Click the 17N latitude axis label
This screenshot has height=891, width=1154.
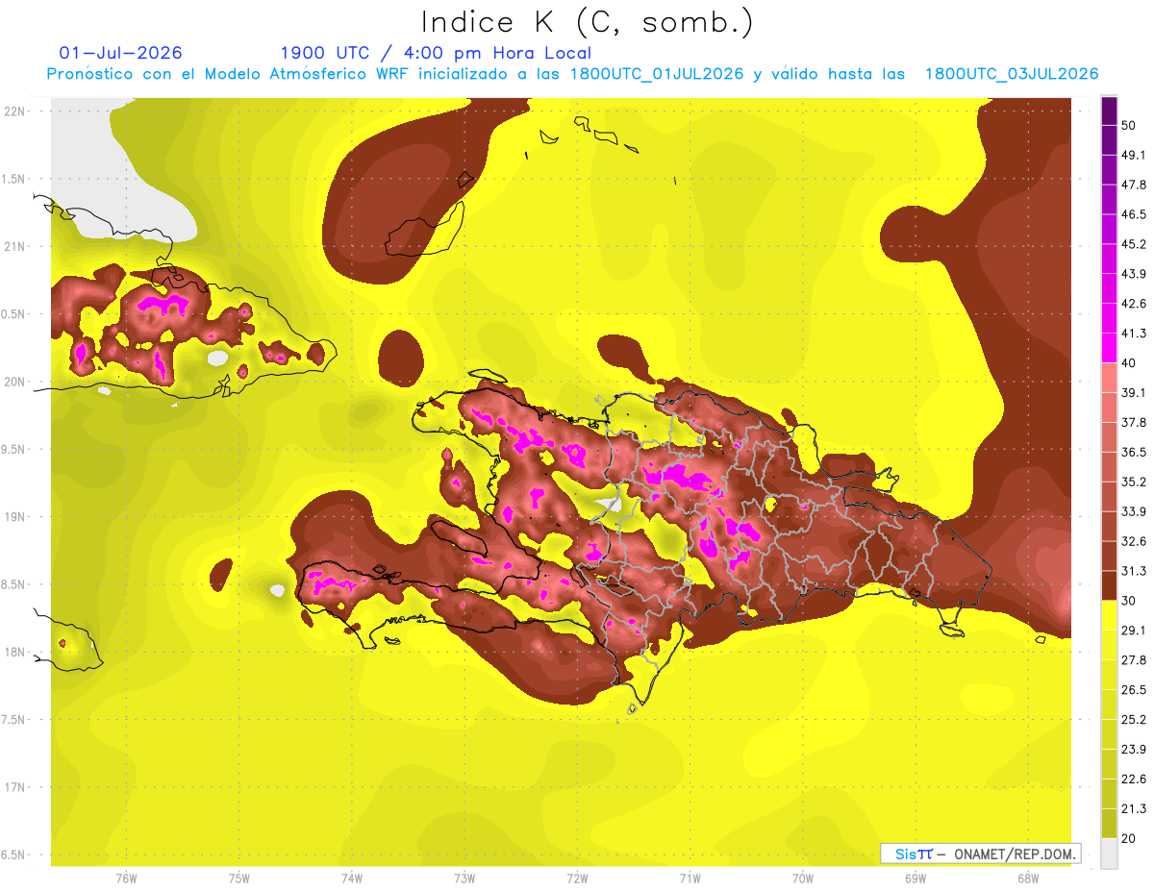[x=14, y=787]
